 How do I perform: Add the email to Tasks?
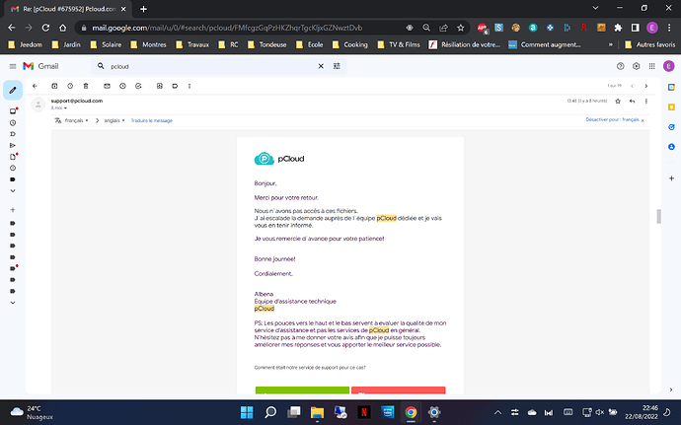pos(138,86)
